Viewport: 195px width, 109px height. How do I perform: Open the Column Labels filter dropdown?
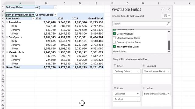[55, 15]
